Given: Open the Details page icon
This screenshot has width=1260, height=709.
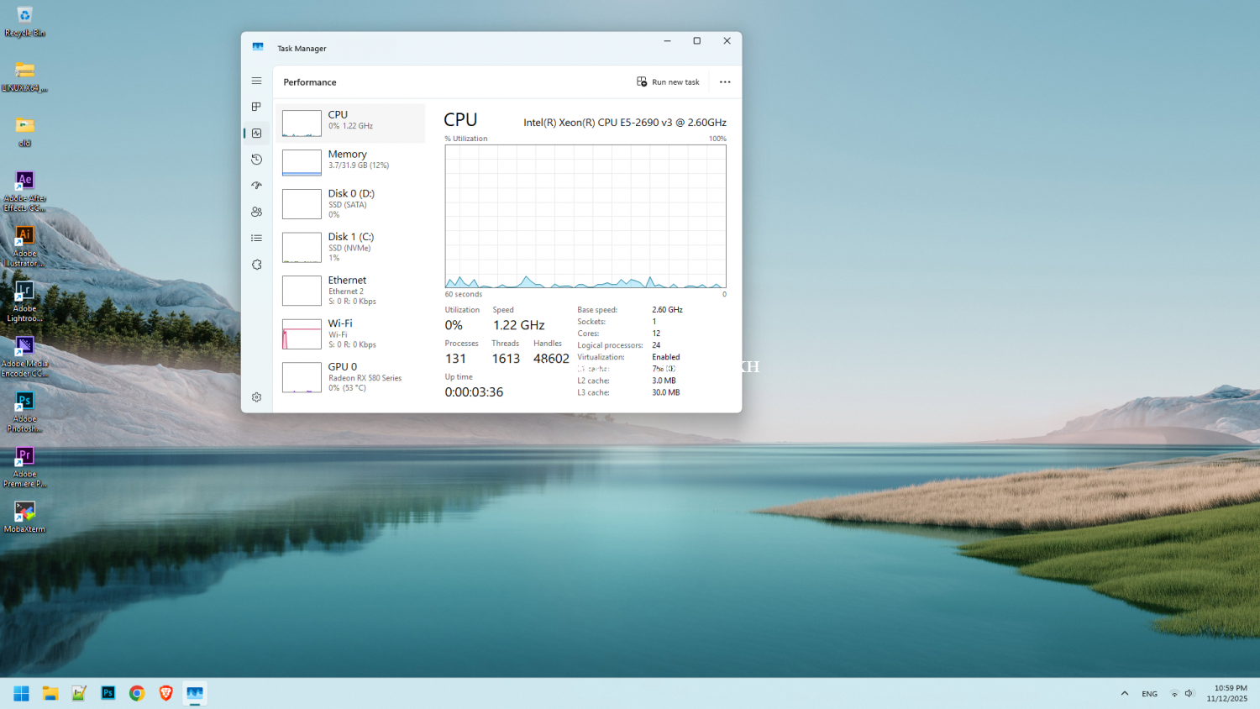Looking at the screenshot, I should coord(257,239).
